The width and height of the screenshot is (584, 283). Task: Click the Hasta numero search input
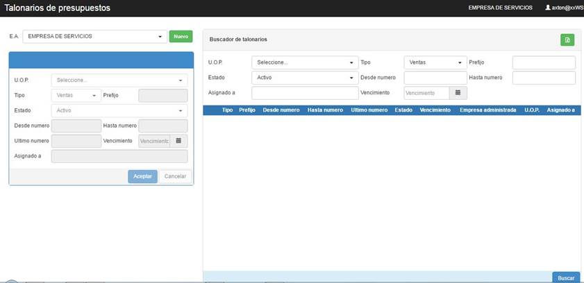tap(544, 78)
